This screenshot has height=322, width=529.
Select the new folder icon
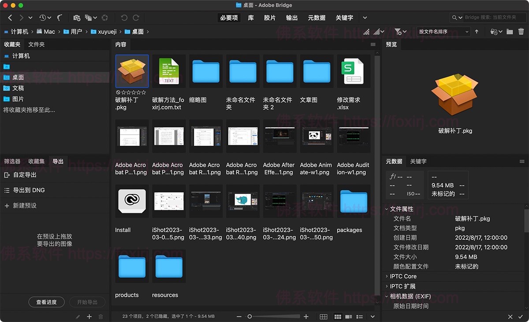510,31
